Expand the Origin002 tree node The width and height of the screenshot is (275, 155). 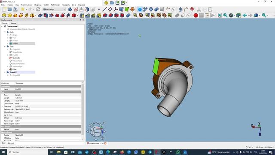tap(8, 75)
